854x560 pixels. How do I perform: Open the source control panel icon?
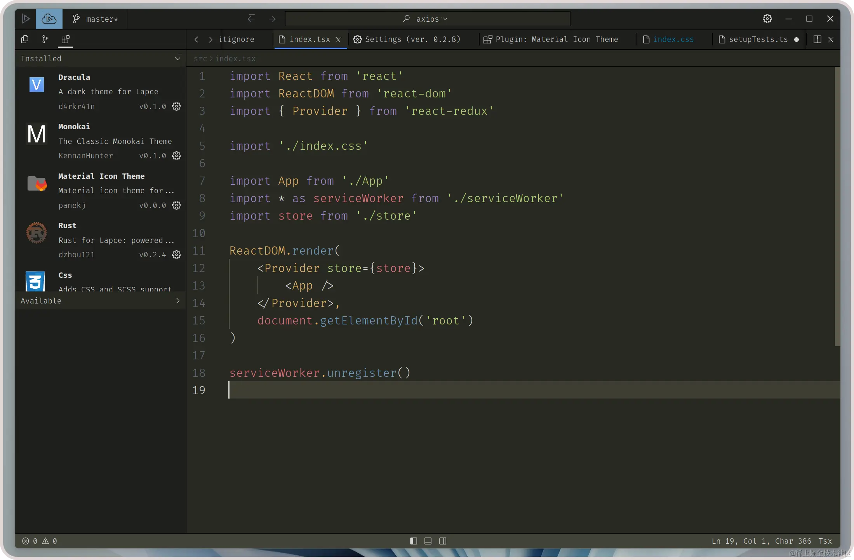coord(45,39)
